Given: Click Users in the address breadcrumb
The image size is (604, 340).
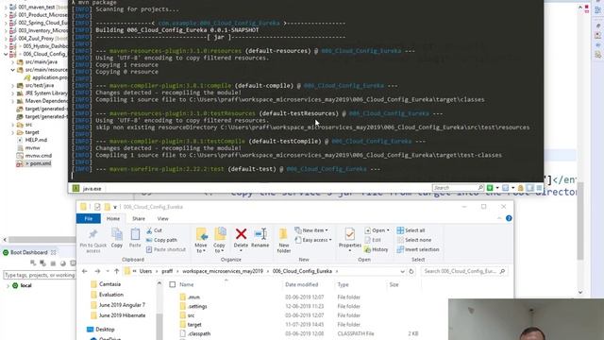Looking at the screenshot, I should click(145, 271).
